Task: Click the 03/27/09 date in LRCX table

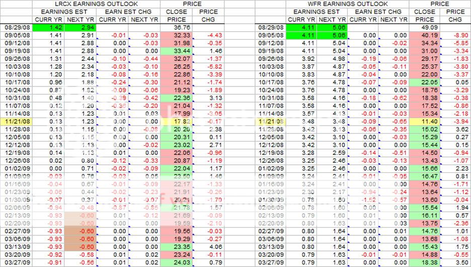Action: pyautogui.click(x=16, y=262)
